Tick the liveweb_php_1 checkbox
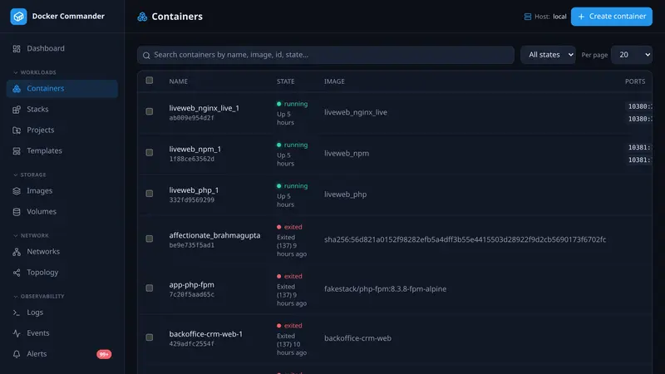This screenshot has height=374, width=665. click(150, 194)
